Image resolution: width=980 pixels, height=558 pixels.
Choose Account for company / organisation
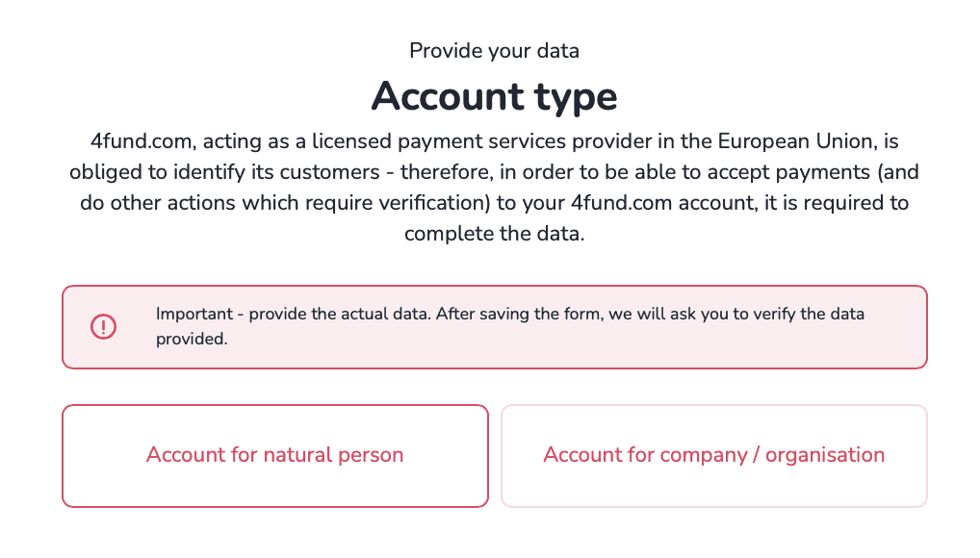pyautogui.click(x=713, y=456)
